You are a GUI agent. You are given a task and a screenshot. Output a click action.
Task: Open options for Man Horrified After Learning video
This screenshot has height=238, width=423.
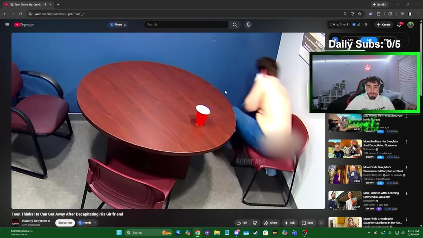[406, 194]
